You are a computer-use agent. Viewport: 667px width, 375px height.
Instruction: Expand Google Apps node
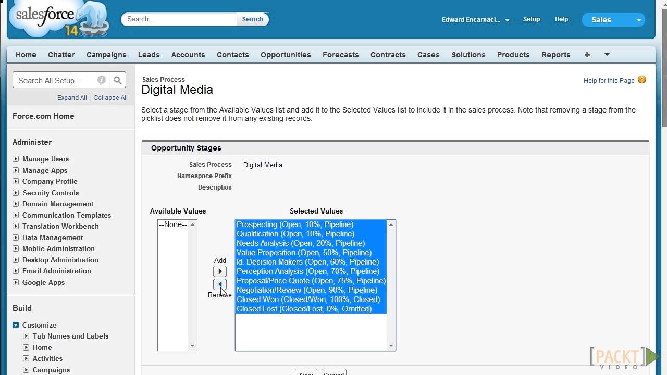tap(16, 282)
